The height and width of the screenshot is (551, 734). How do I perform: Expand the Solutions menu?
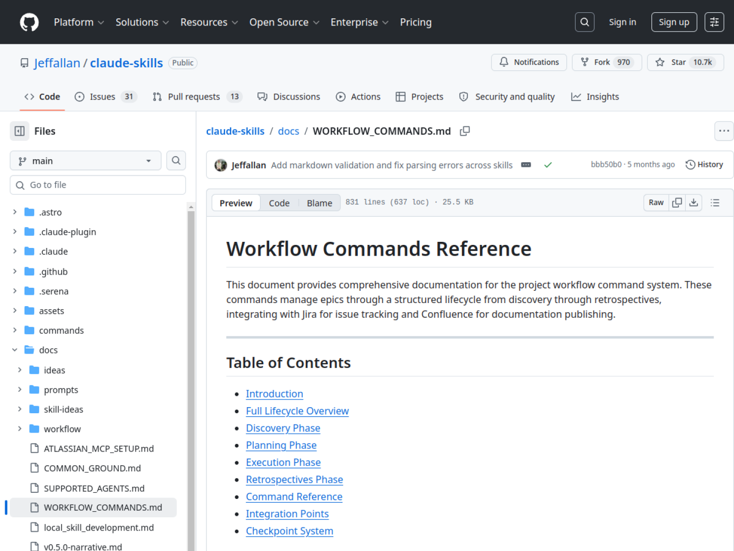[142, 22]
